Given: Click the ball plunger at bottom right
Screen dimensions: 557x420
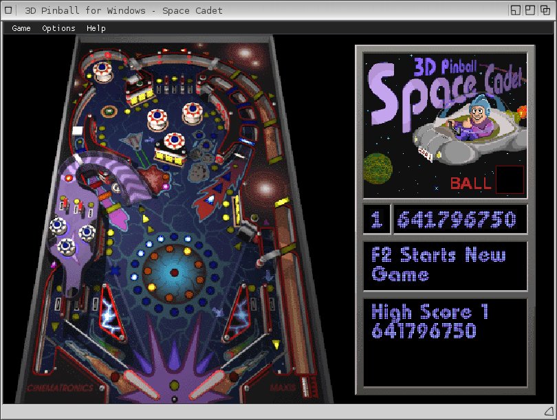Looking at the screenshot, I should click(305, 386).
